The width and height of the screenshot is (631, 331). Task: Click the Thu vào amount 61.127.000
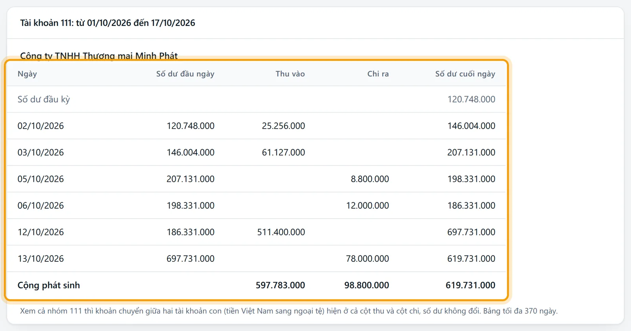click(x=284, y=152)
